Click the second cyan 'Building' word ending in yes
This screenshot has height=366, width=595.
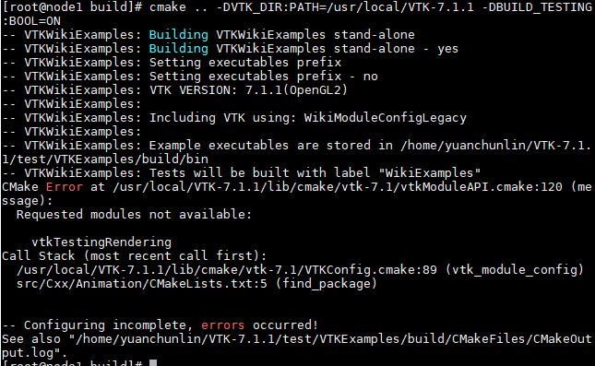(178, 49)
